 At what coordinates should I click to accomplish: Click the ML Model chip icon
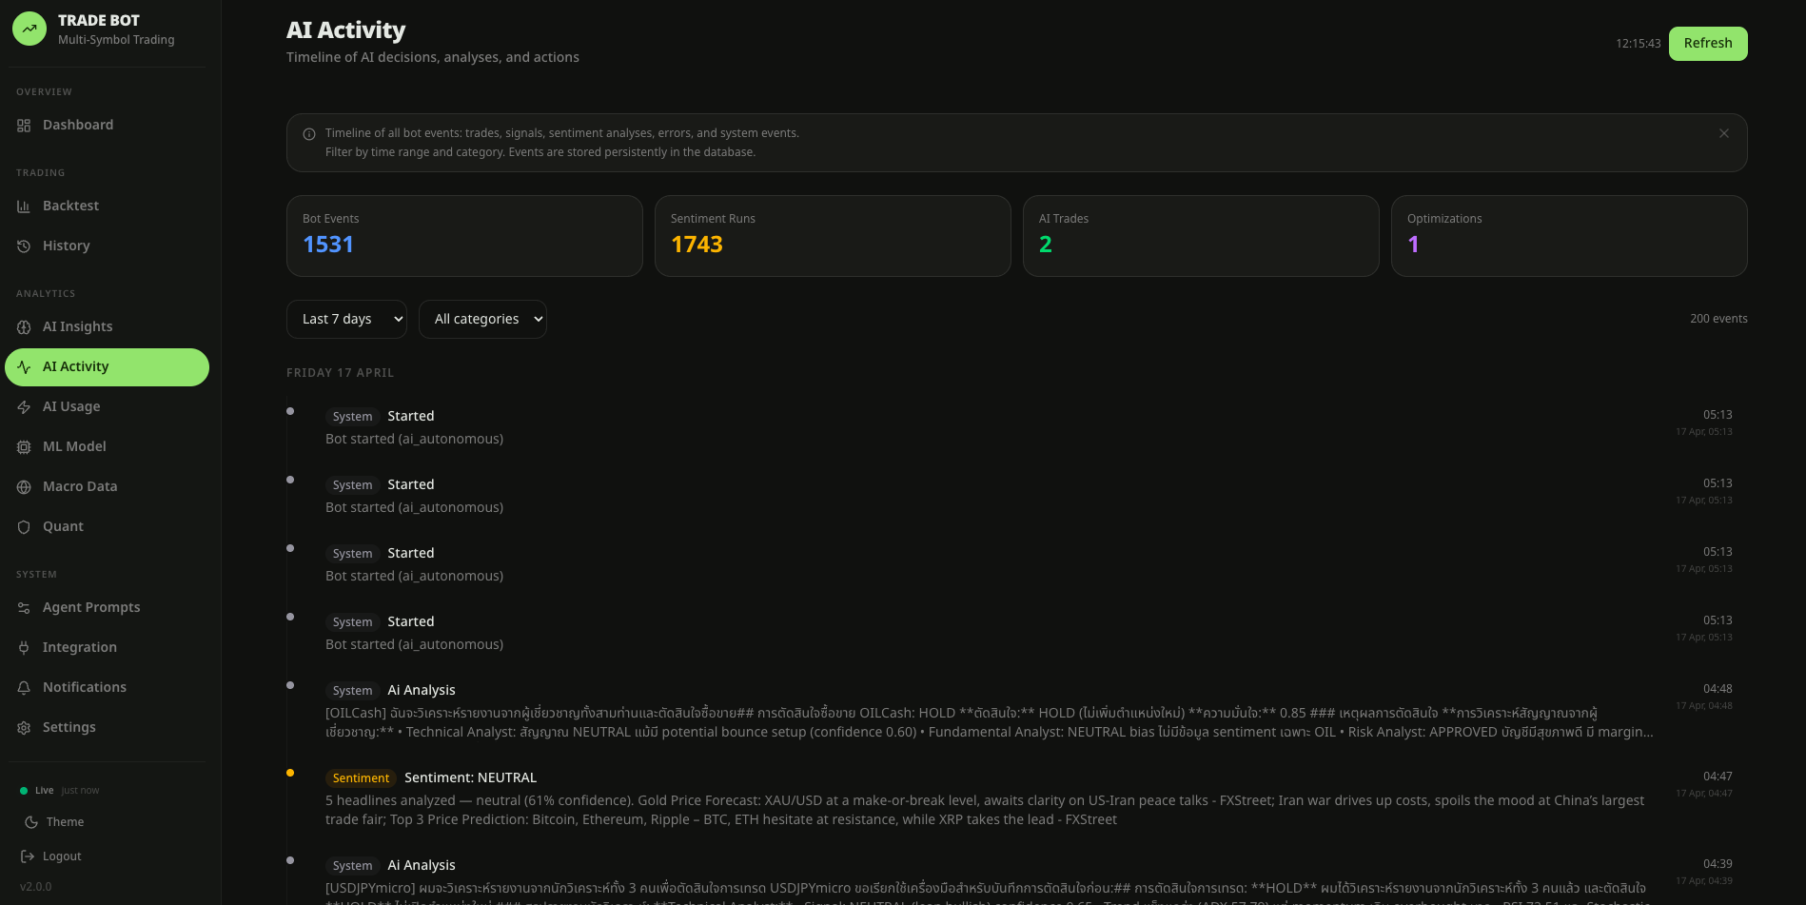(24, 447)
